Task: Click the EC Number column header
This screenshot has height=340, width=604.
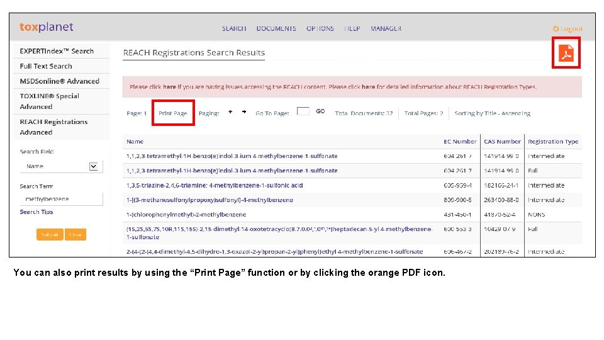Action: pos(460,142)
